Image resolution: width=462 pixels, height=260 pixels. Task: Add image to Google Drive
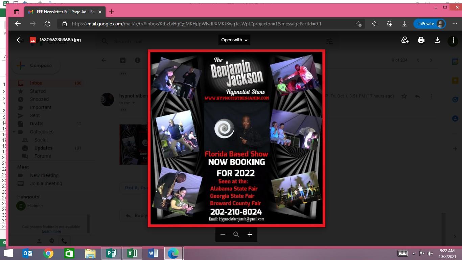[405, 40]
